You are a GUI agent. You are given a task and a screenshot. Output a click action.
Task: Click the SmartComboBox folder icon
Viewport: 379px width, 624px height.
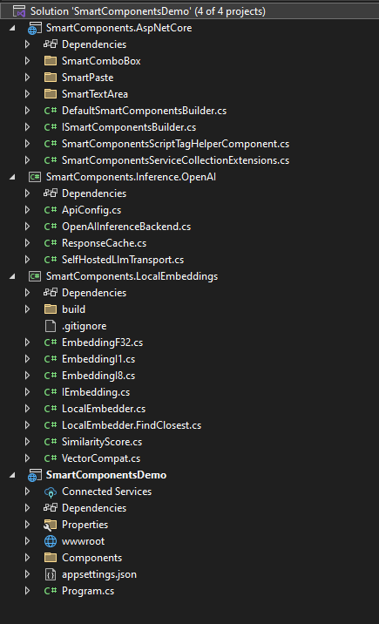(51, 61)
